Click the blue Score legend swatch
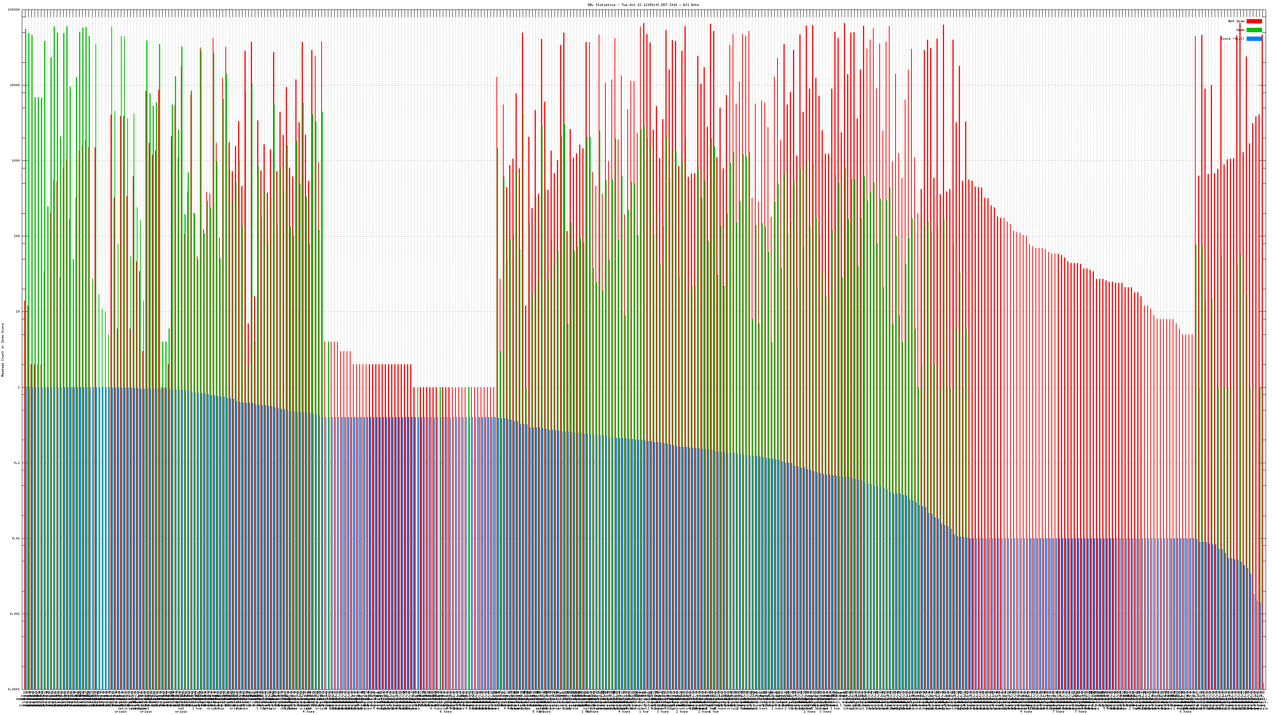The image size is (1272, 715). click(x=1254, y=39)
